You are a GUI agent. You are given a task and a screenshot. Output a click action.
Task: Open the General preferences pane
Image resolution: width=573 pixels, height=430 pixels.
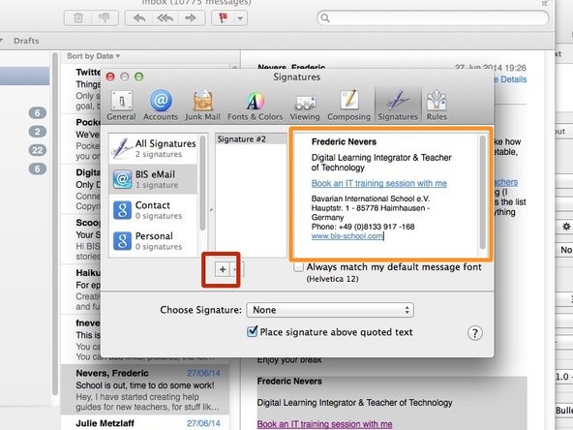[x=121, y=106]
